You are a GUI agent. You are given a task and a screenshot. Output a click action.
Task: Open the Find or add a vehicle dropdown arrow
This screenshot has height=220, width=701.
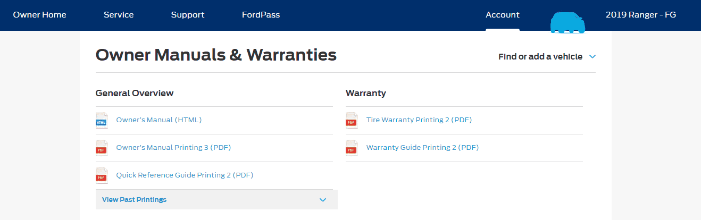592,56
